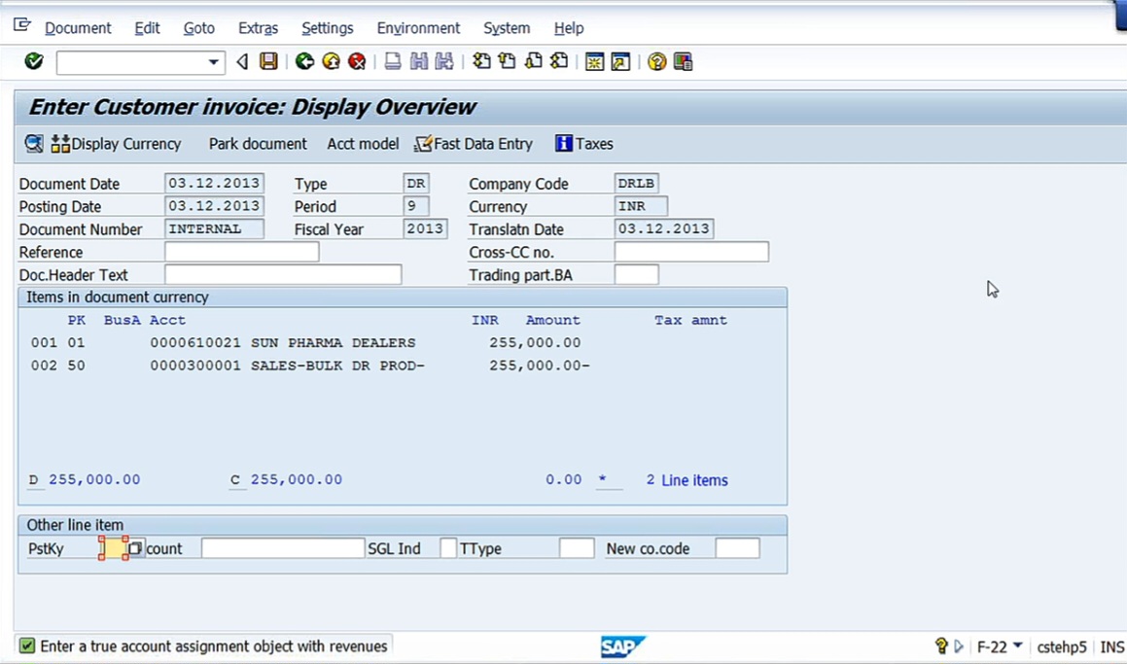Open the Help question mark icon
Viewport: 1127px width, 664px height.
656,62
